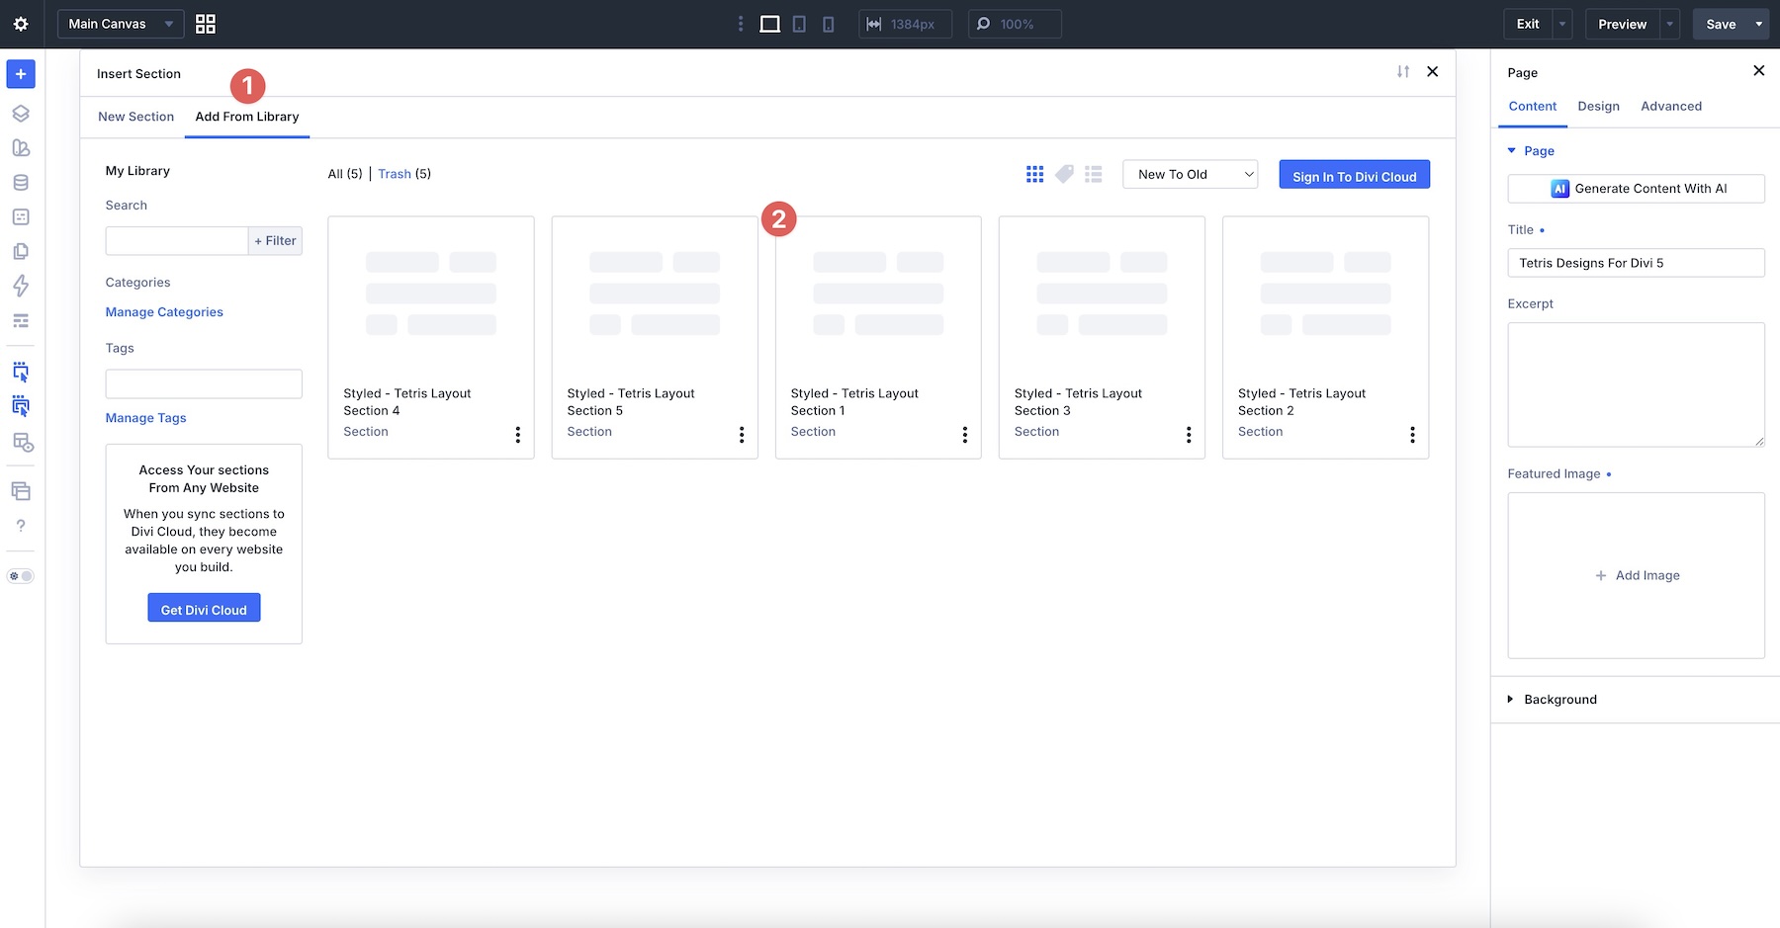Expand the Exit button dropdown arrow

[x=1562, y=24]
